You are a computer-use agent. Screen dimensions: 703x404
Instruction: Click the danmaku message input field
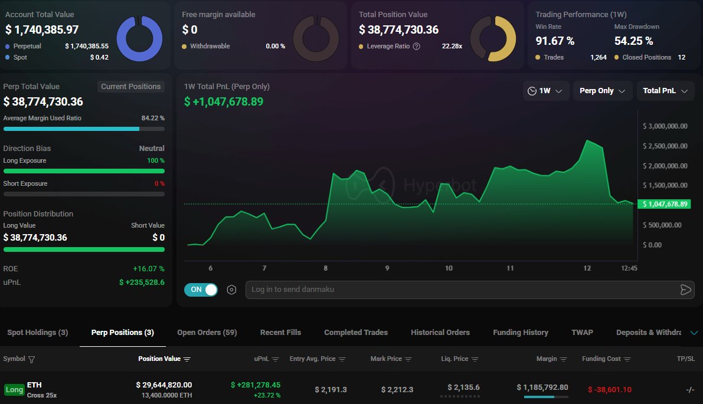[x=460, y=290]
